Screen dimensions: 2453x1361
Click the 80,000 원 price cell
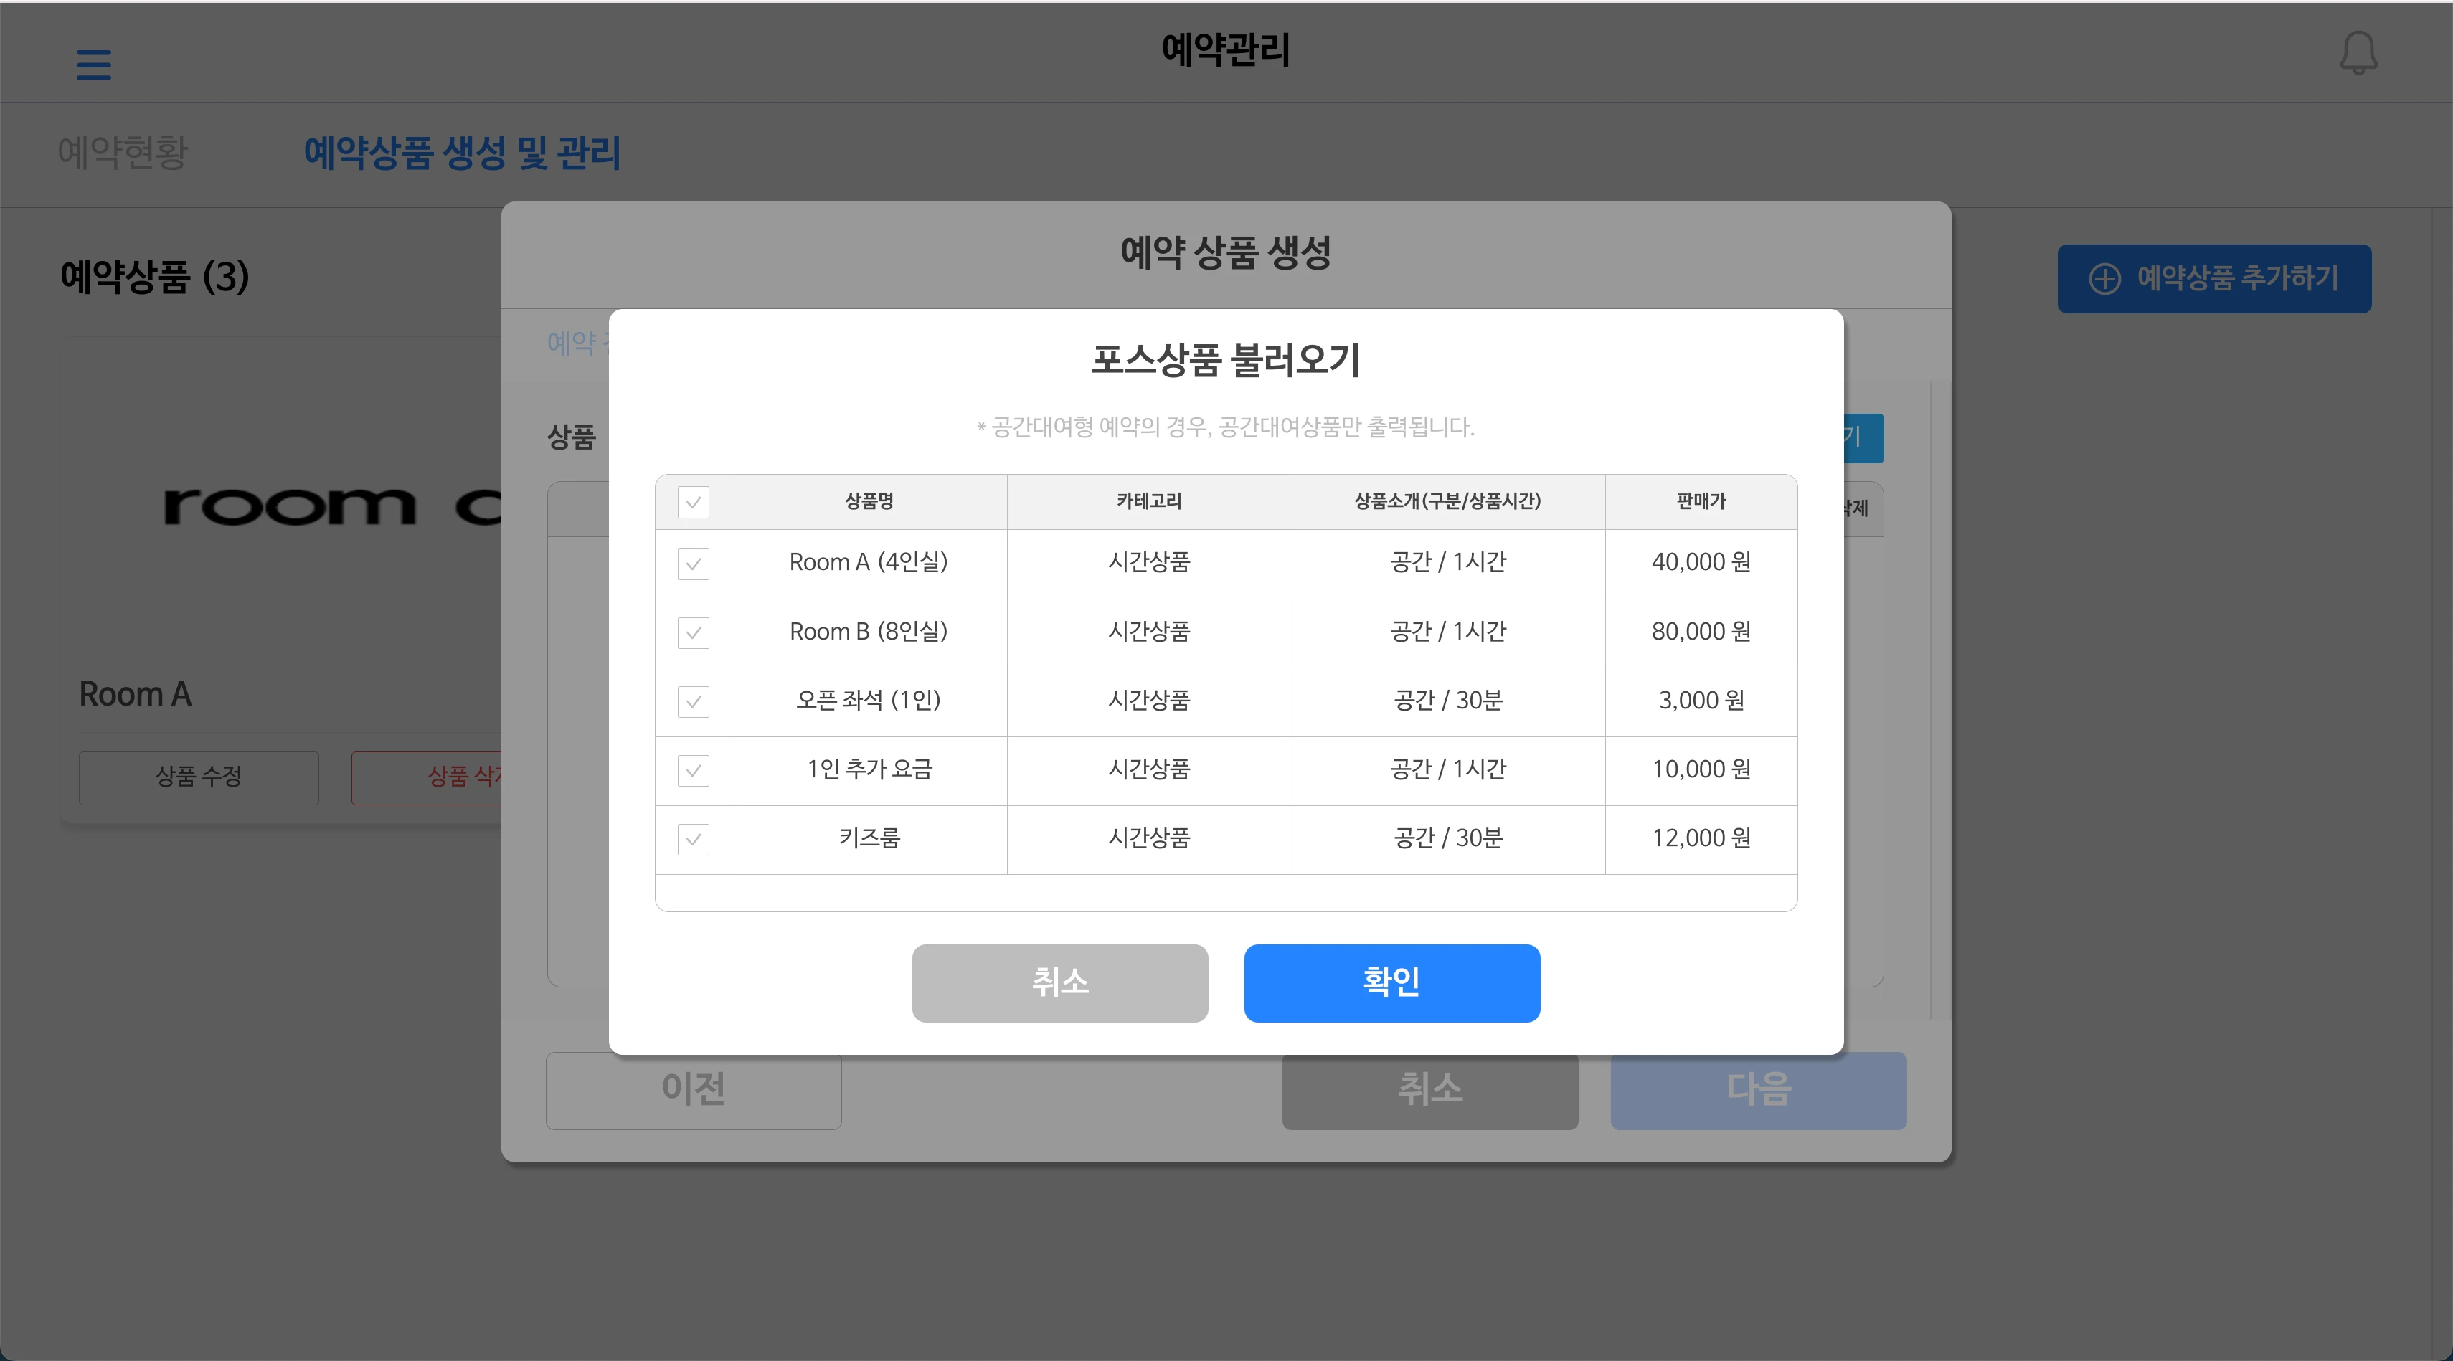click(1701, 632)
